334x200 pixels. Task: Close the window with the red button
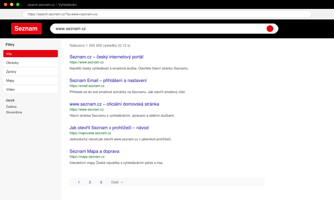(x=6, y=4)
